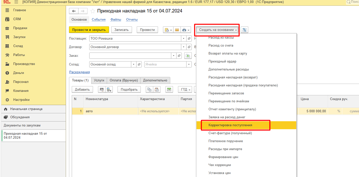359x177 pixels.
Task: Open the Расхождения link
Action: point(79,72)
